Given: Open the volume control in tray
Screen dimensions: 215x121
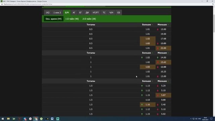Looking at the screenshot, I should coord(196,119).
